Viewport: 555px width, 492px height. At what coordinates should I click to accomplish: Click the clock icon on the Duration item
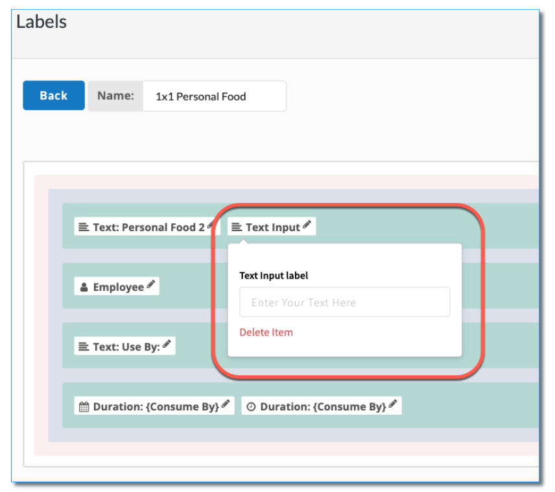tap(251, 407)
